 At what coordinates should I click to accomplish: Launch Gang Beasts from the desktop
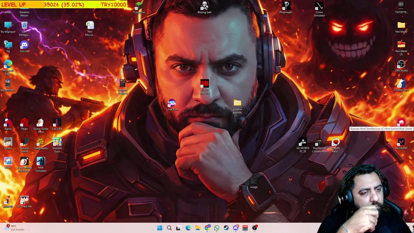click(41, 144)
